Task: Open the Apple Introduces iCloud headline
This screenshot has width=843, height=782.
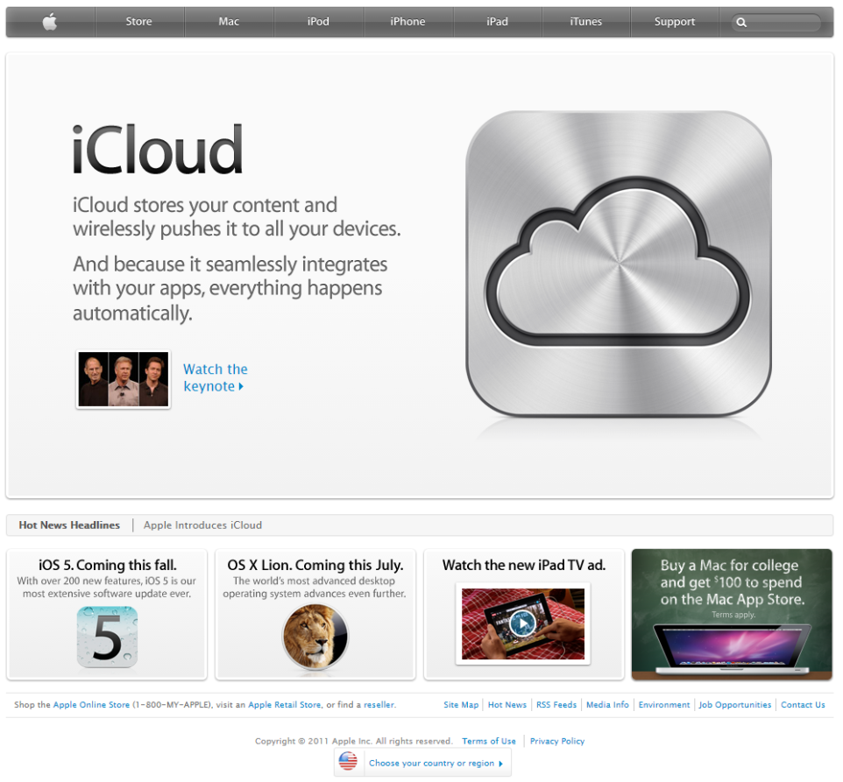Action: click(202, 525)
